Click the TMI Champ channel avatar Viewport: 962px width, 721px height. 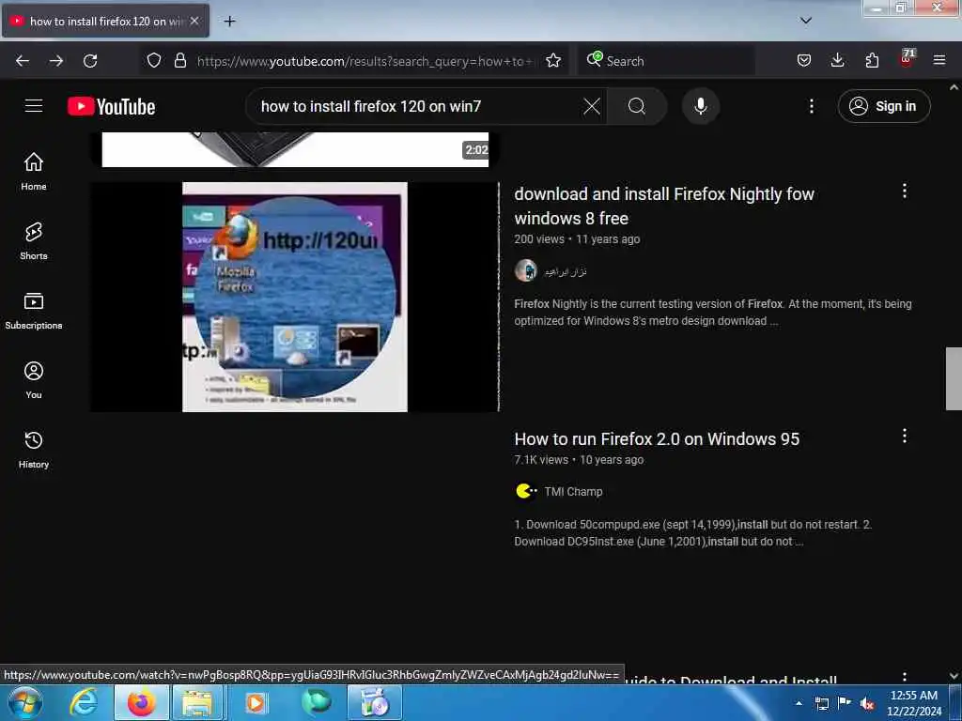[526, 491]
